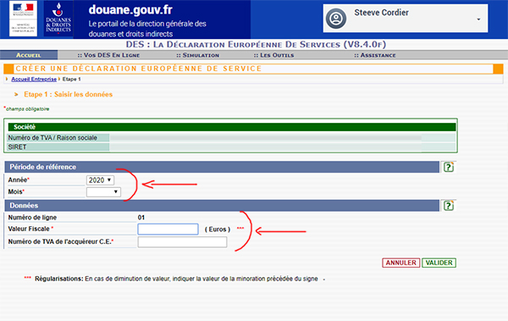Open the Assistance menu
The image size is (508, 321).
click(x=375, y=55)
